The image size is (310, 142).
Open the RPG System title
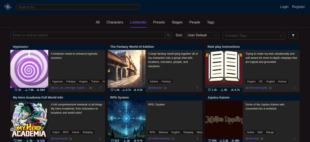(119, 97)
